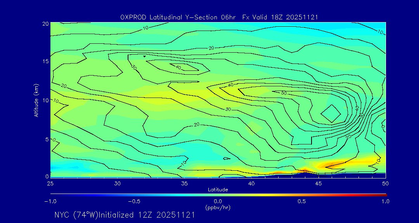The height and width of the screenshot is (223, 419).
Task: Click the altitude 15 tick label
Action: (x=45, y=62)
